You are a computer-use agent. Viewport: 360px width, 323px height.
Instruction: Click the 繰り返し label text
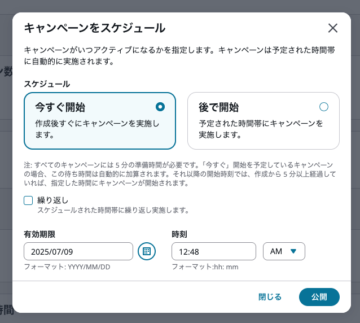tap(53, 200)
